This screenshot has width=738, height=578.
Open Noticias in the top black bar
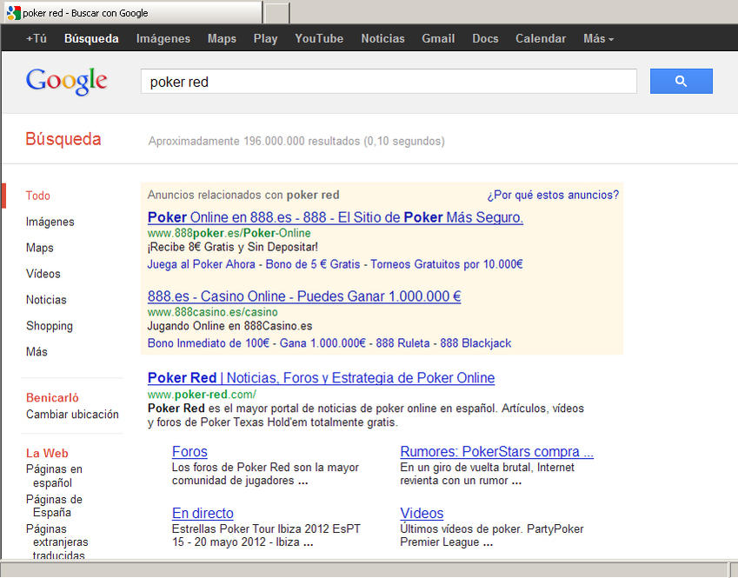coord(382,38)
